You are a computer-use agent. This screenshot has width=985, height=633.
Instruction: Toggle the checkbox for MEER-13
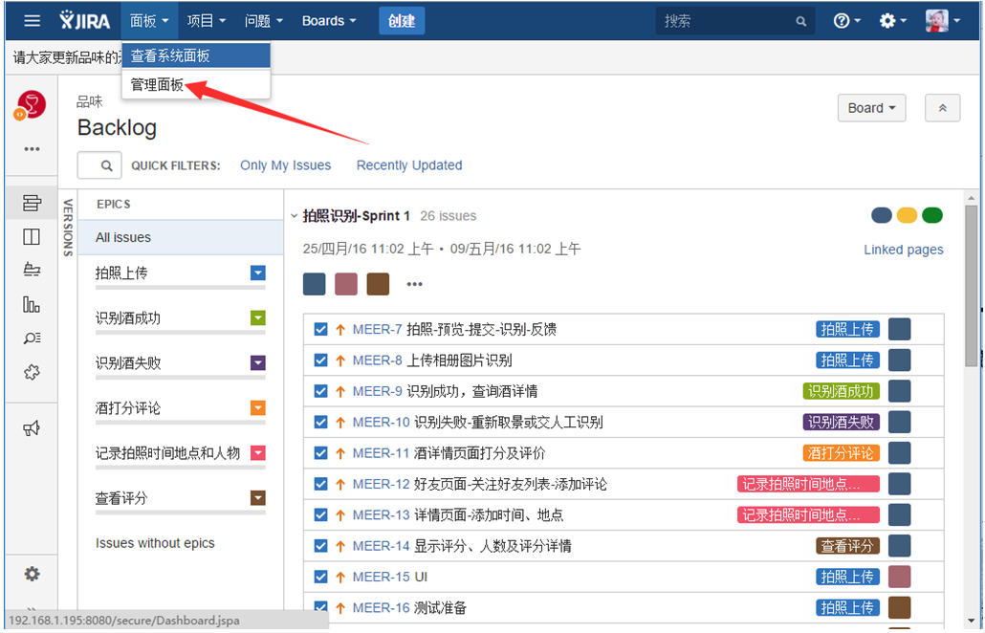click(x=320, y=515)
